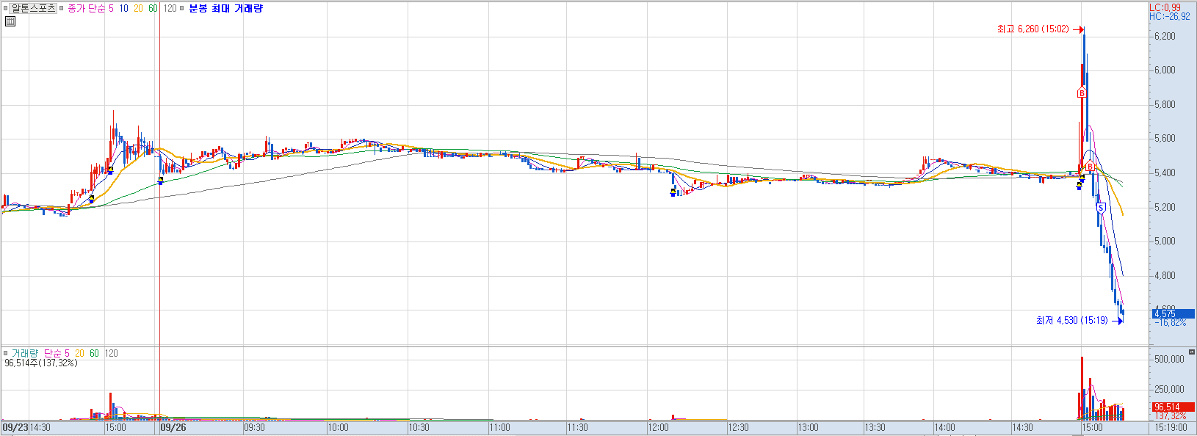Click the 09/26 date label on time axis

point(173,427)
